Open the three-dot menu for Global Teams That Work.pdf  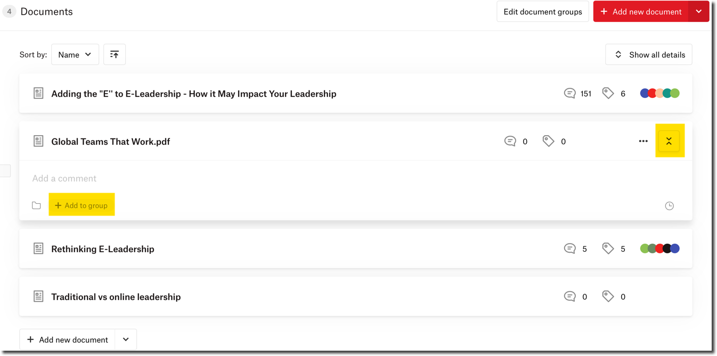click(x=643, y=142)
